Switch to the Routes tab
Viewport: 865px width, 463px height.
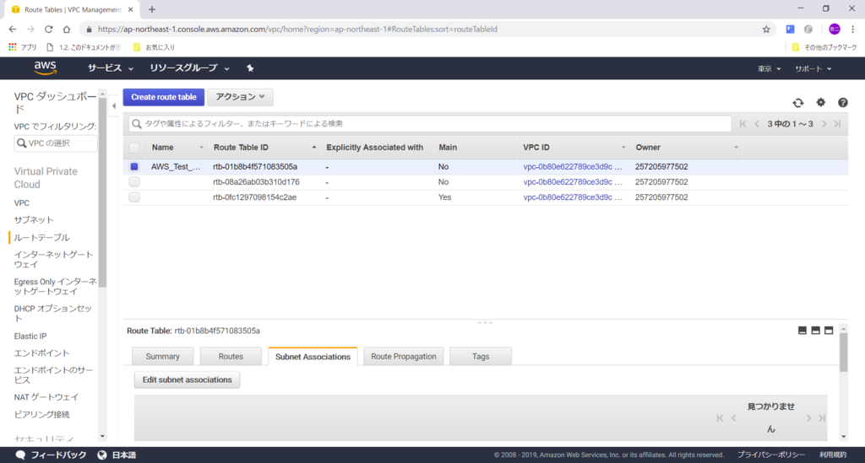[x=231, y=356]
